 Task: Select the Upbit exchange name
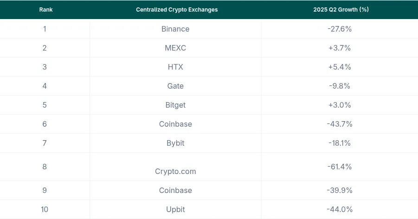[175, 209]
